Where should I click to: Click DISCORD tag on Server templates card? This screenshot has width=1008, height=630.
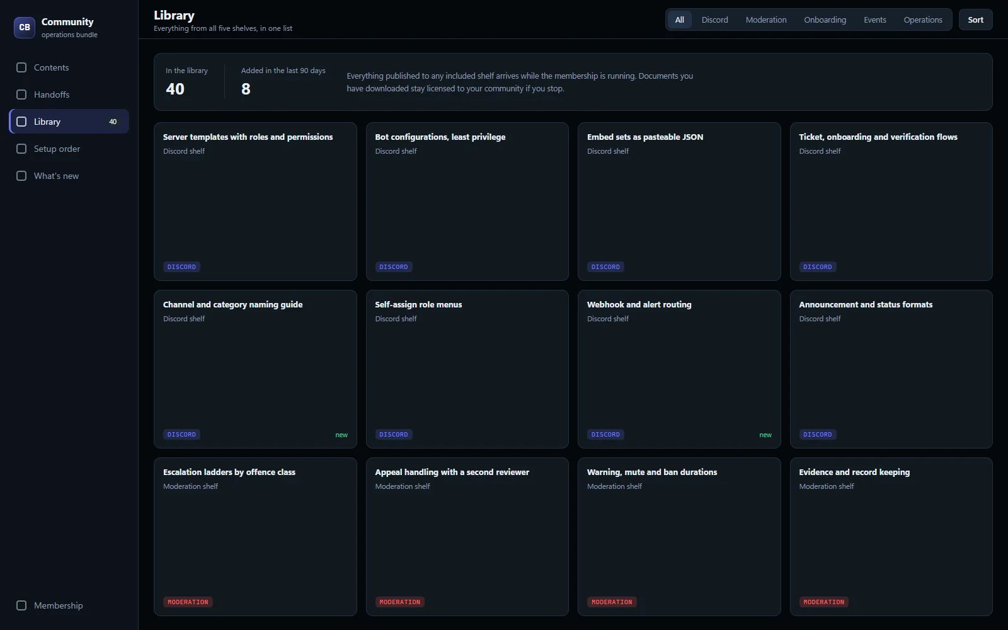[x=181, y=267]
